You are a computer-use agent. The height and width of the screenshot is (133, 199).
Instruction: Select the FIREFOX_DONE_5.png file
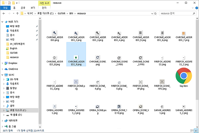[x=119, y=85]
